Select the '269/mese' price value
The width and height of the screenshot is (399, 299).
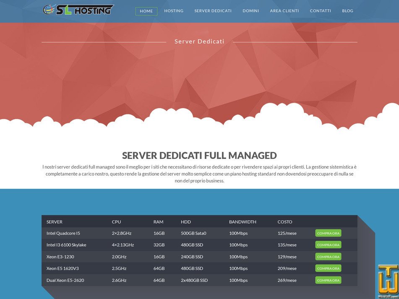[x=287, y=281]
